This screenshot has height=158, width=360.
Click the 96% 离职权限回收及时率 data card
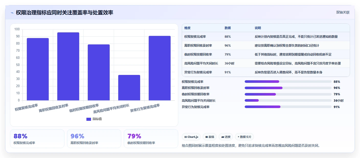click(x=94, y=139)
